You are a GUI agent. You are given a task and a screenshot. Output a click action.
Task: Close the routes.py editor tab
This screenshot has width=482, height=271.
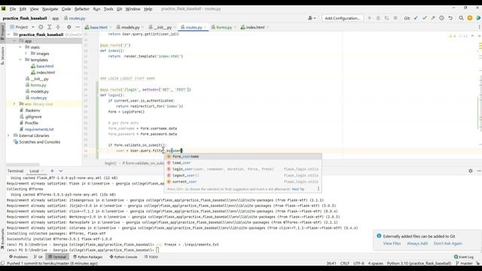(205, 27)
